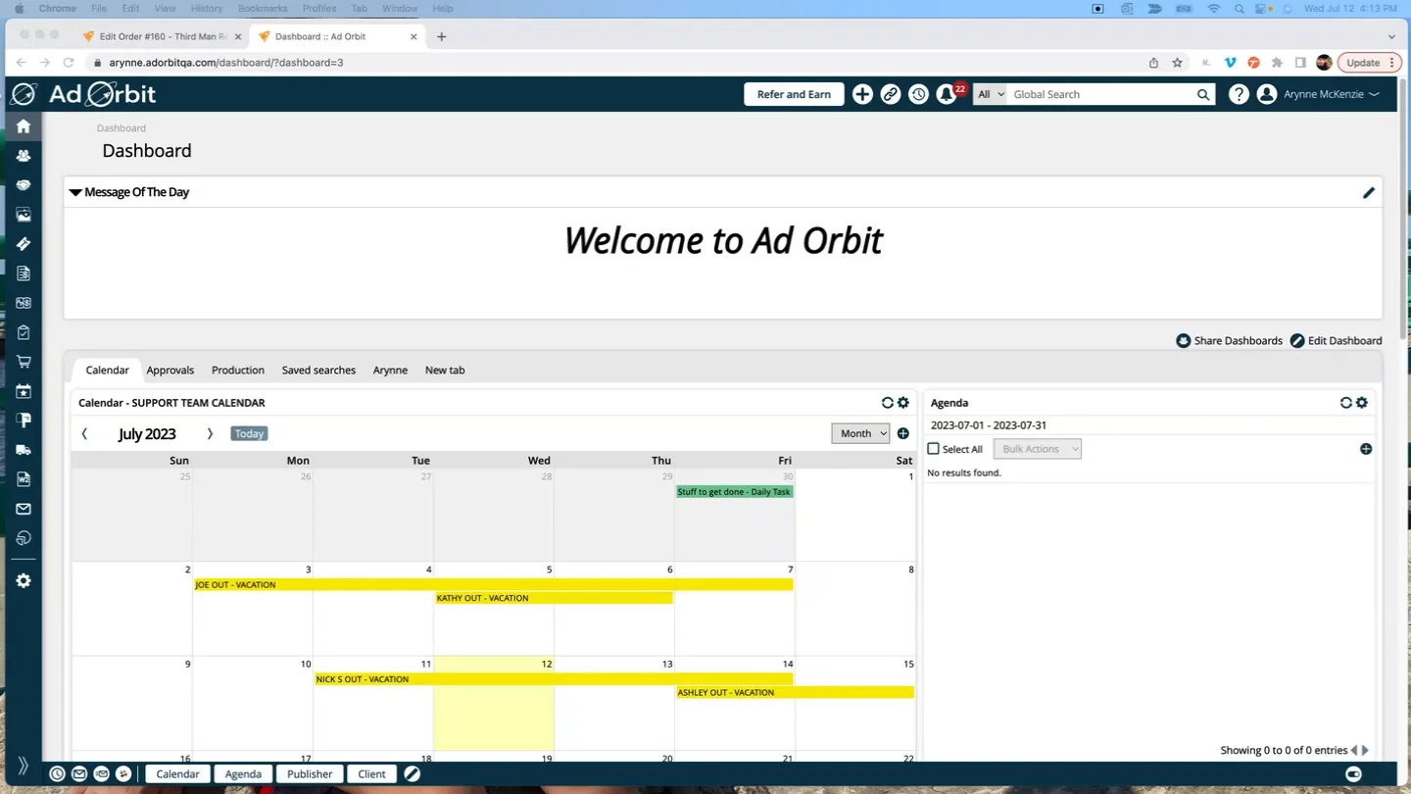Open the delivery truck icon in the sidebar
Image resolution: width=1411 pixels, height=794 pixels.
tap(24, 450)
